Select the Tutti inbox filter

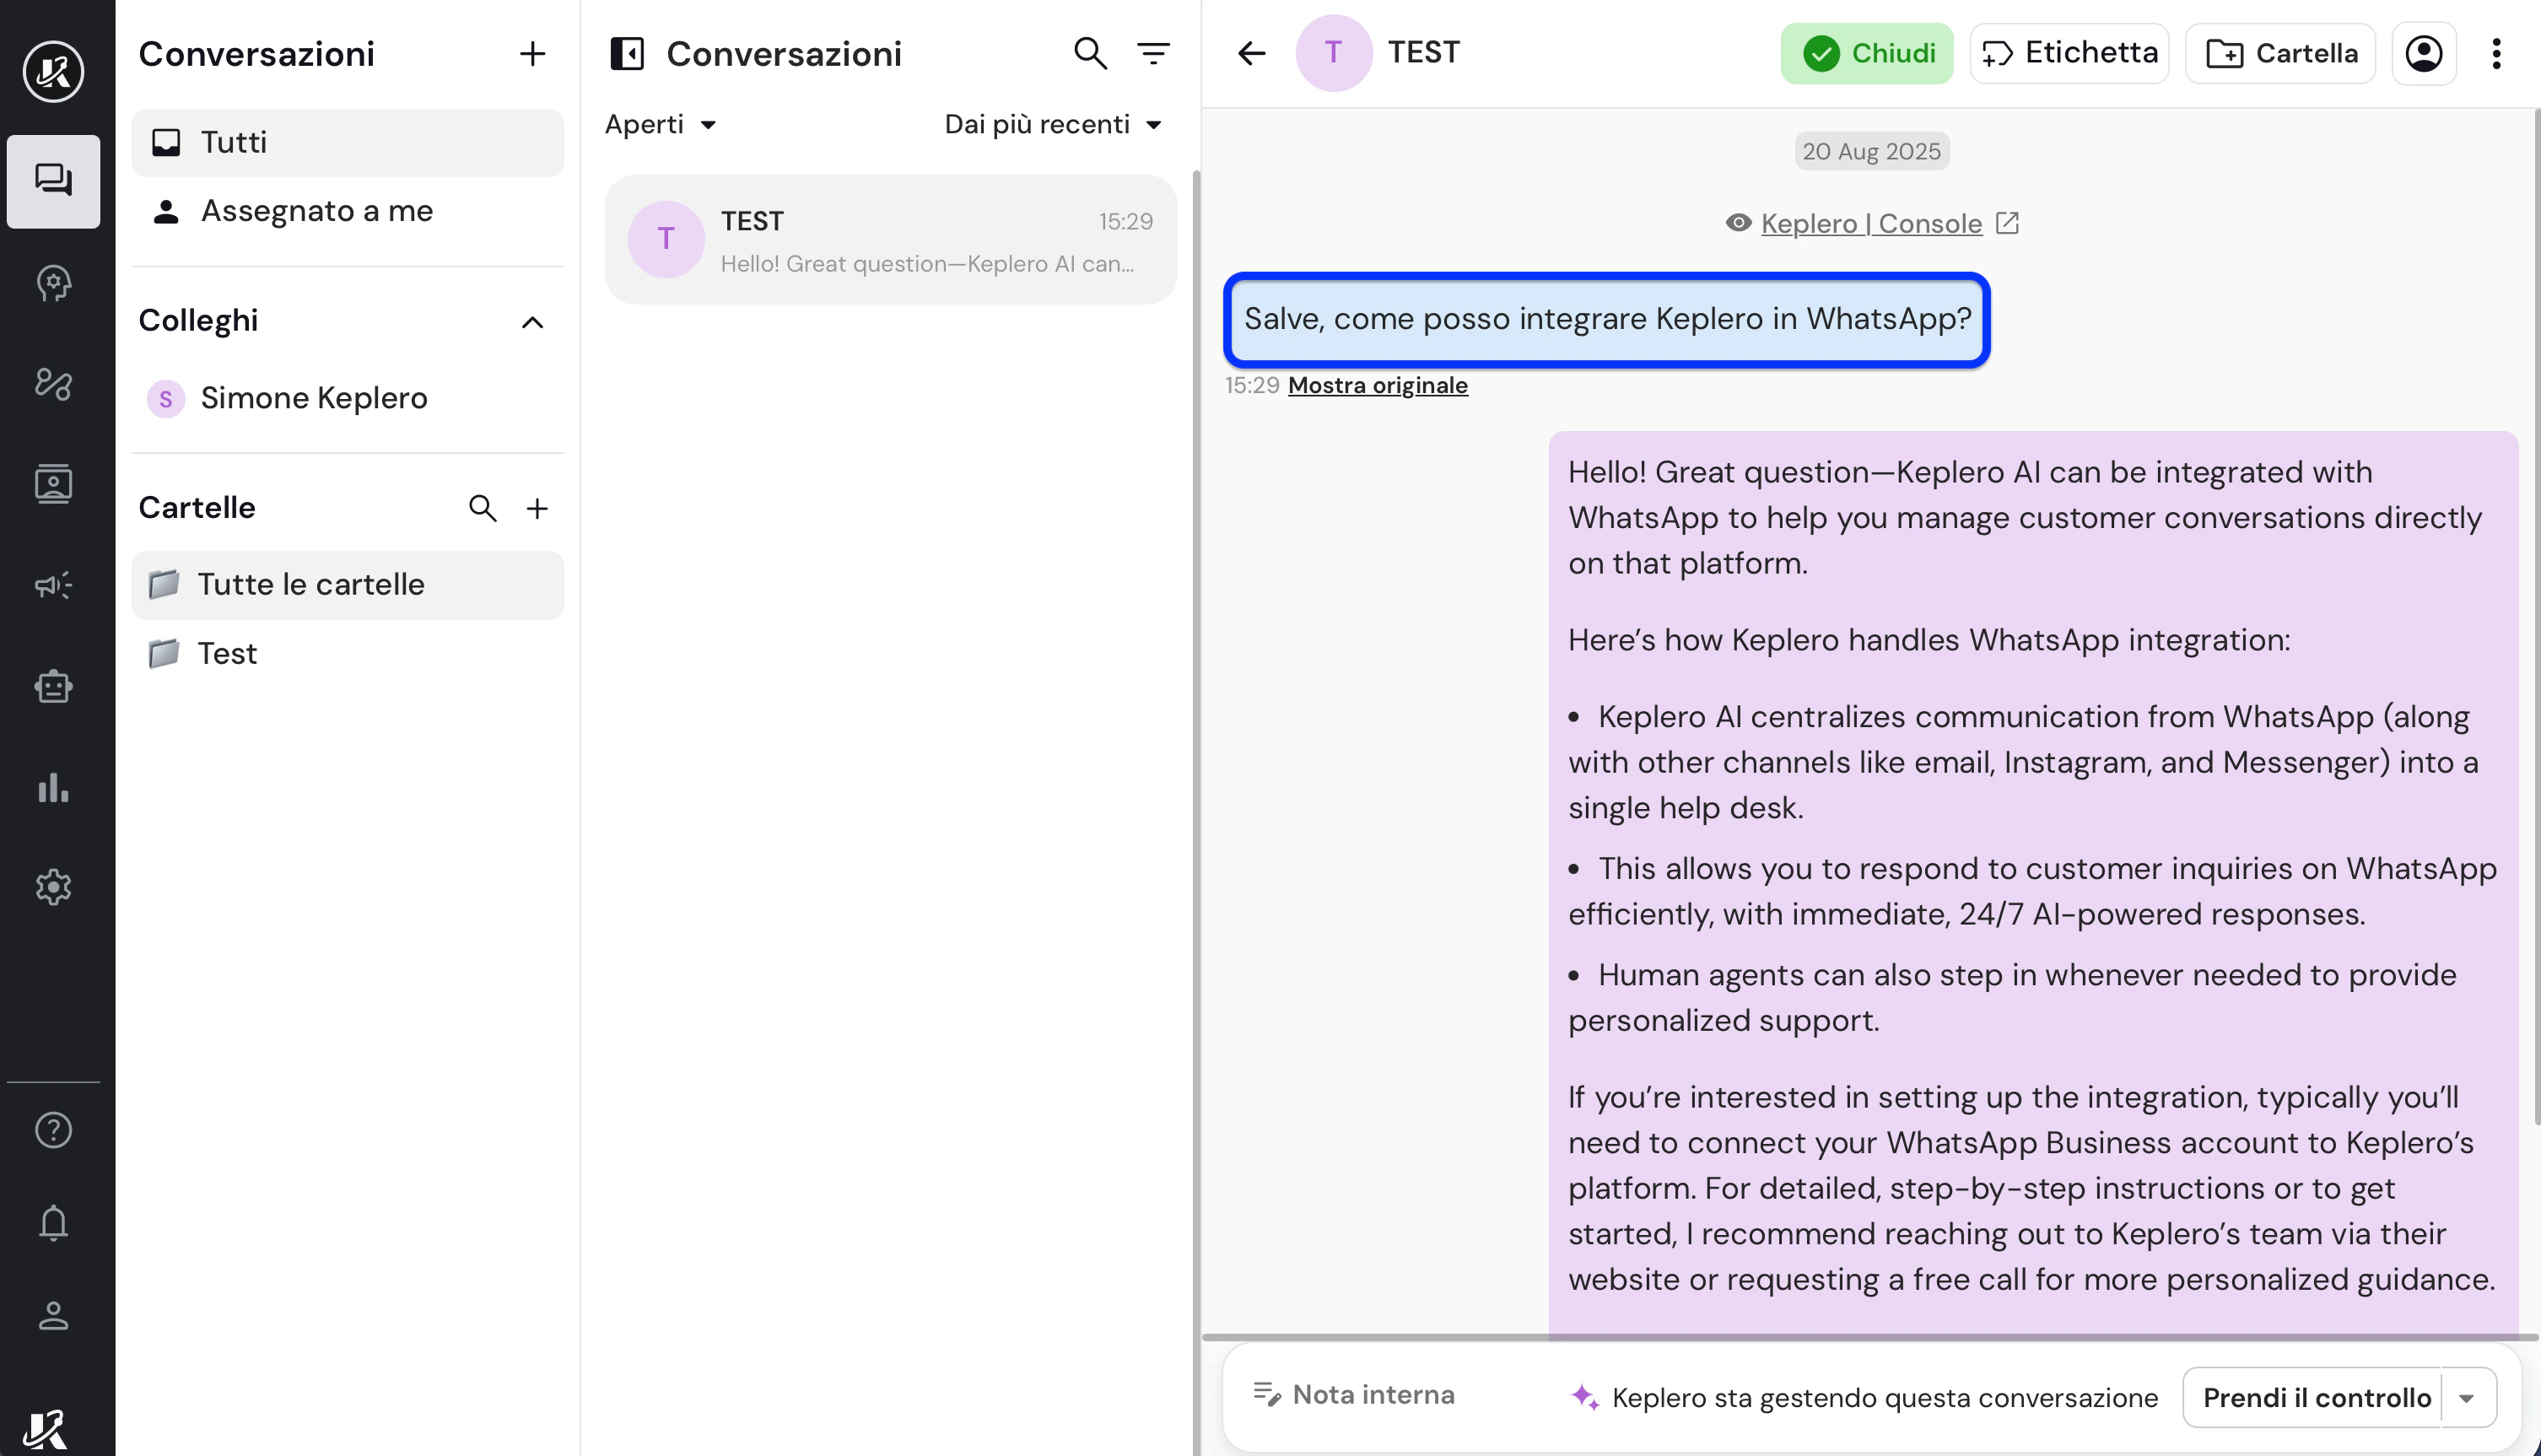pyautogui.click(x=348, y=143)
